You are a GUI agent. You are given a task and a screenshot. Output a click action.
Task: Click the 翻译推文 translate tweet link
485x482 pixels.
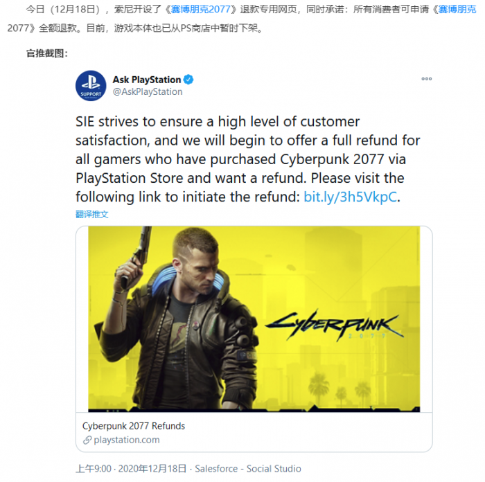click(x=92, y=214)
